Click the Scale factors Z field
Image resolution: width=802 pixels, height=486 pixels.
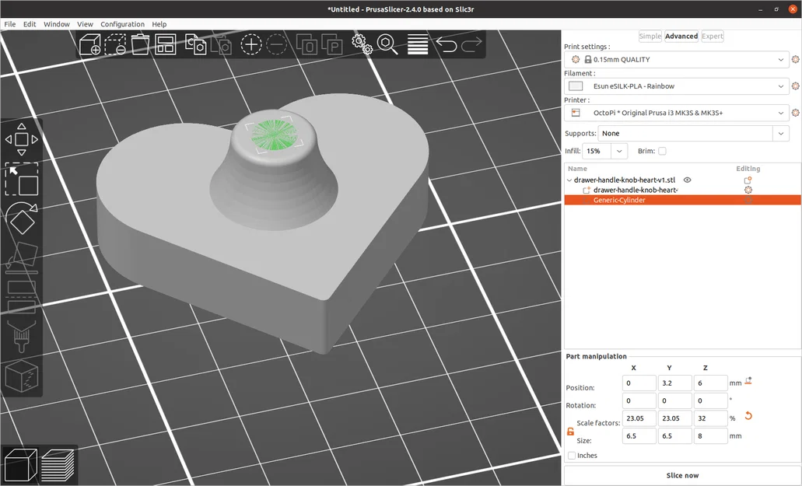(x=710, y=418)
